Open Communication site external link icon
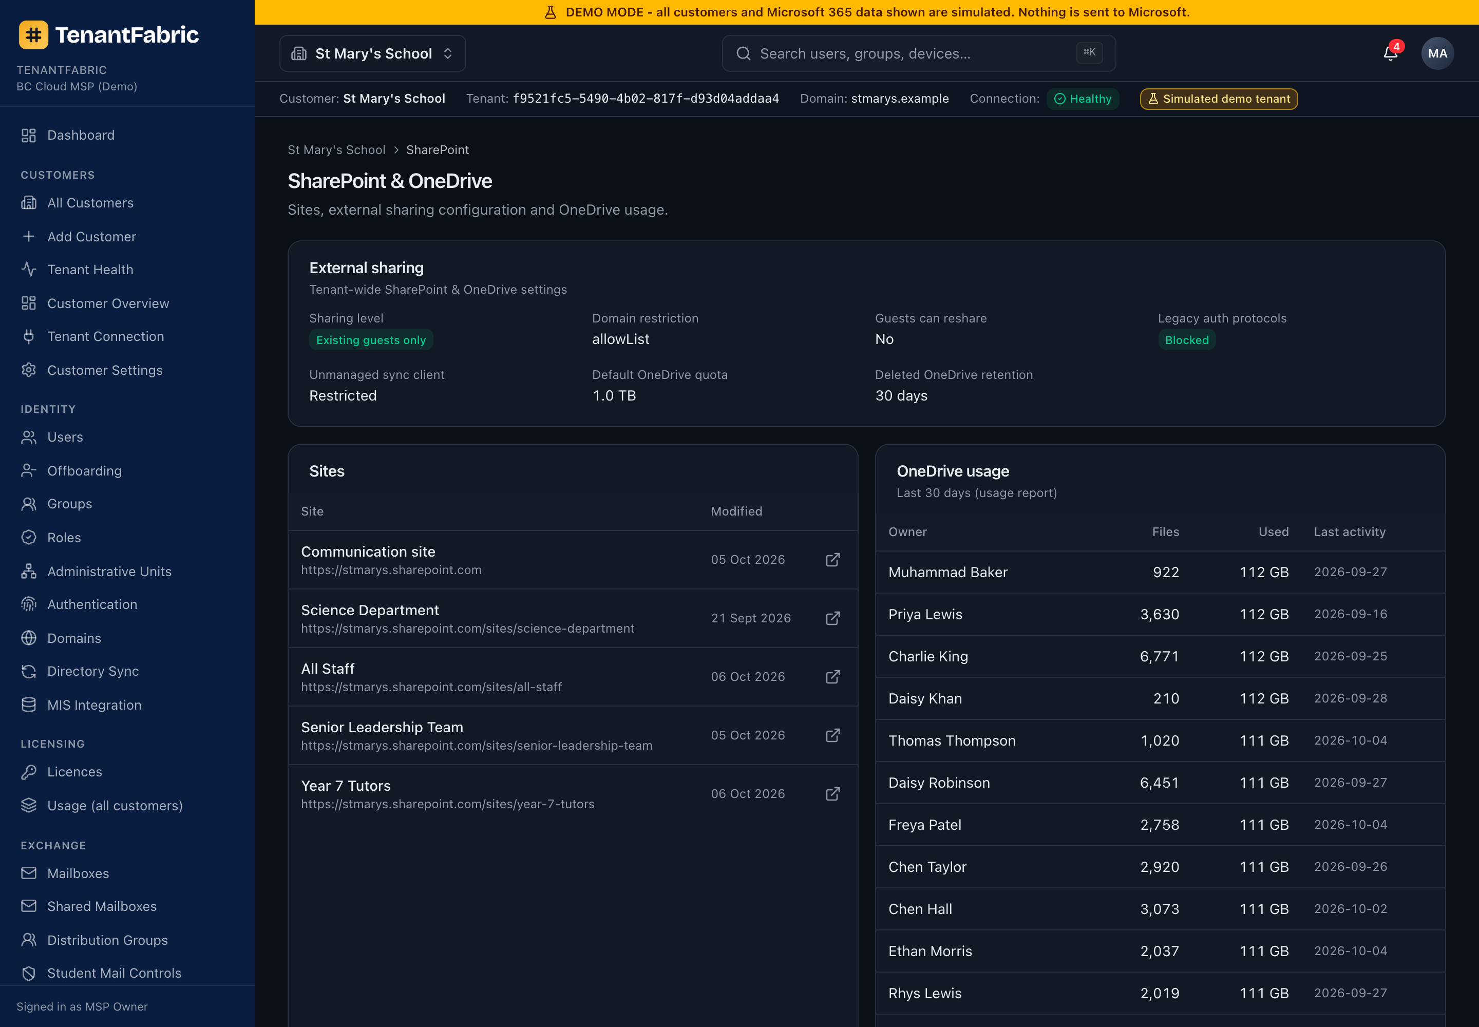 point(833,560)
